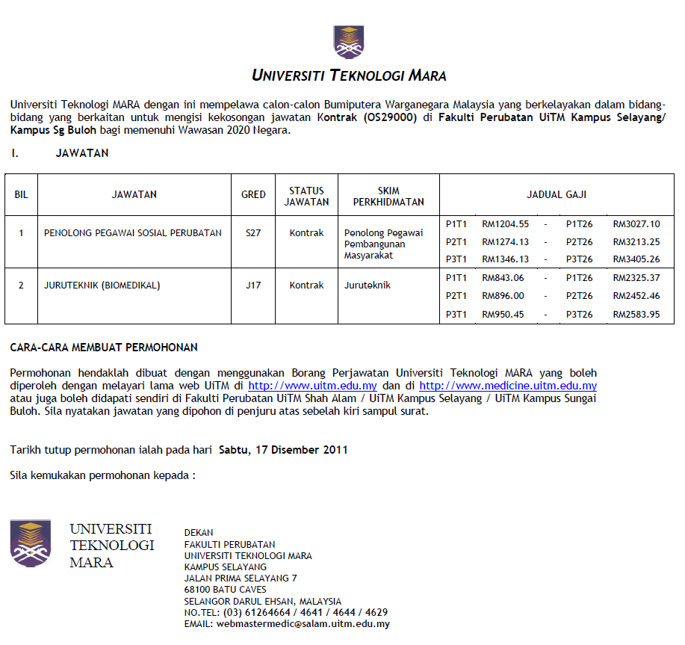
Task: Click heading 'CARA-CARA MEMBUAT PERMOHONAN'
Action: tap(104, 348)
